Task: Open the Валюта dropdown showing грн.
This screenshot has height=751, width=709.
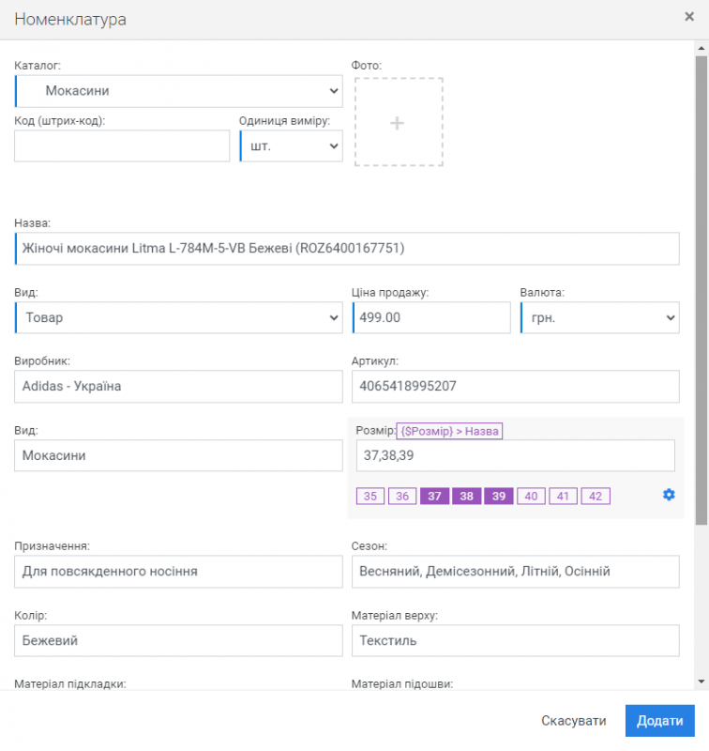Action: click(x=599, y=317)
